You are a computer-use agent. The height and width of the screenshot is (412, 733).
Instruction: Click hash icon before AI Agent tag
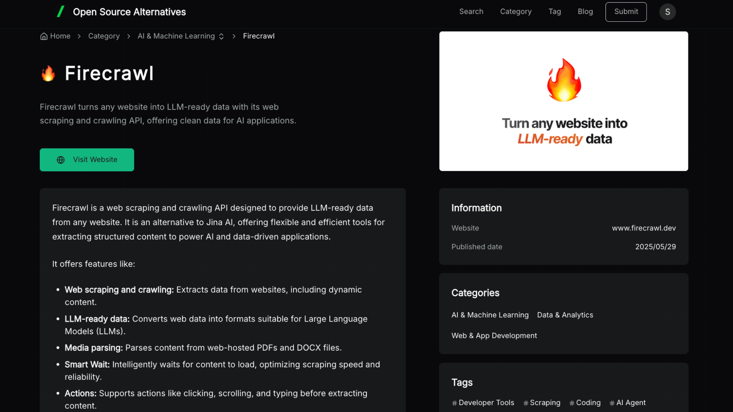(x=612, y=403)
